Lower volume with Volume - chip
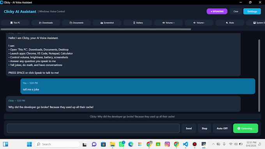This screenshot has height=149, width=265. tap(199, 23)
